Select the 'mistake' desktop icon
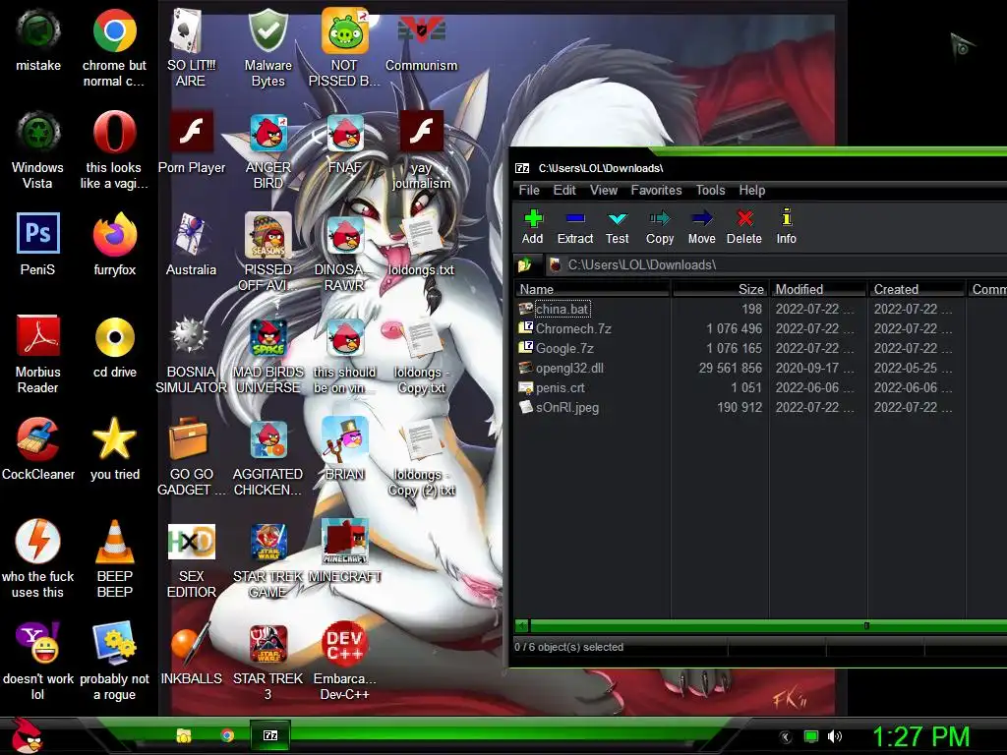1007x755 pixels. pyautogui.click(x=38, y=39)
